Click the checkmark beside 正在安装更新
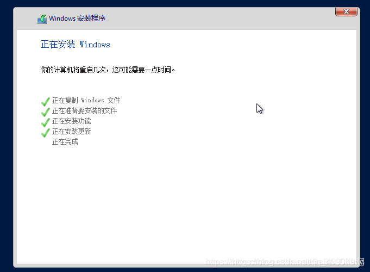 [45, 133]
